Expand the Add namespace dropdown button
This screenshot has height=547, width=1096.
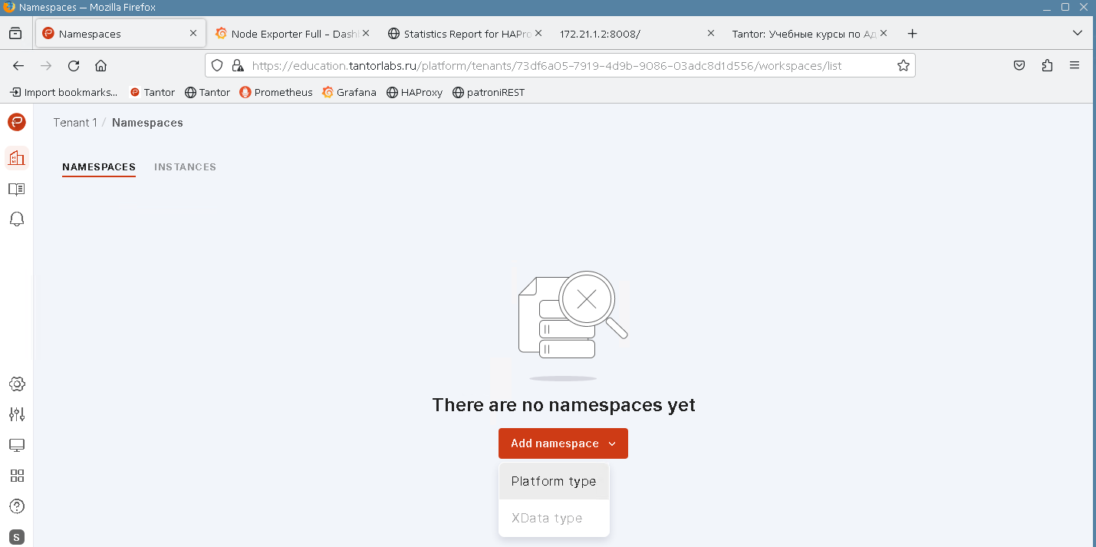click(x=563, y=443)
